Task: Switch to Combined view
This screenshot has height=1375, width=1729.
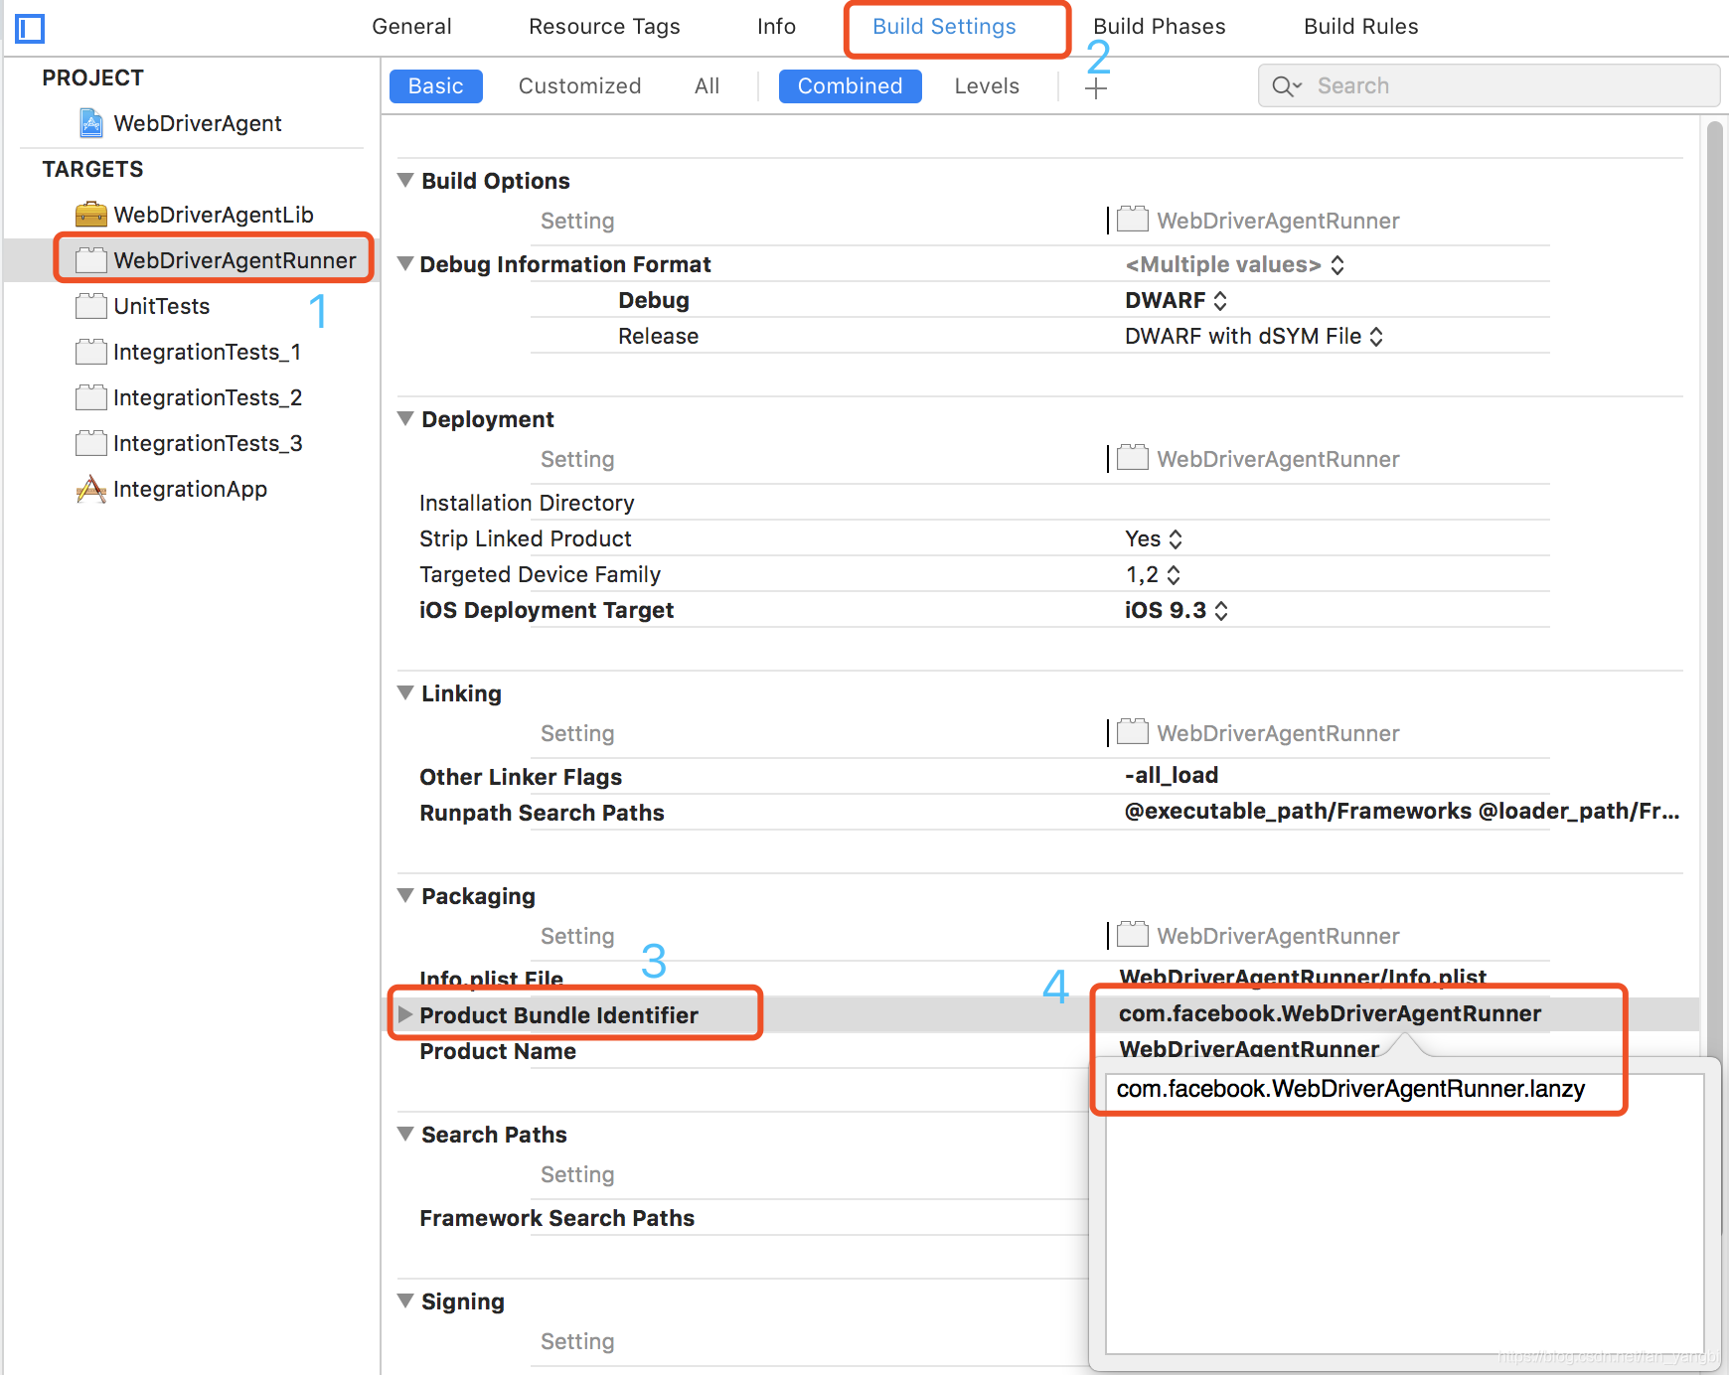Action: [851, 86]
